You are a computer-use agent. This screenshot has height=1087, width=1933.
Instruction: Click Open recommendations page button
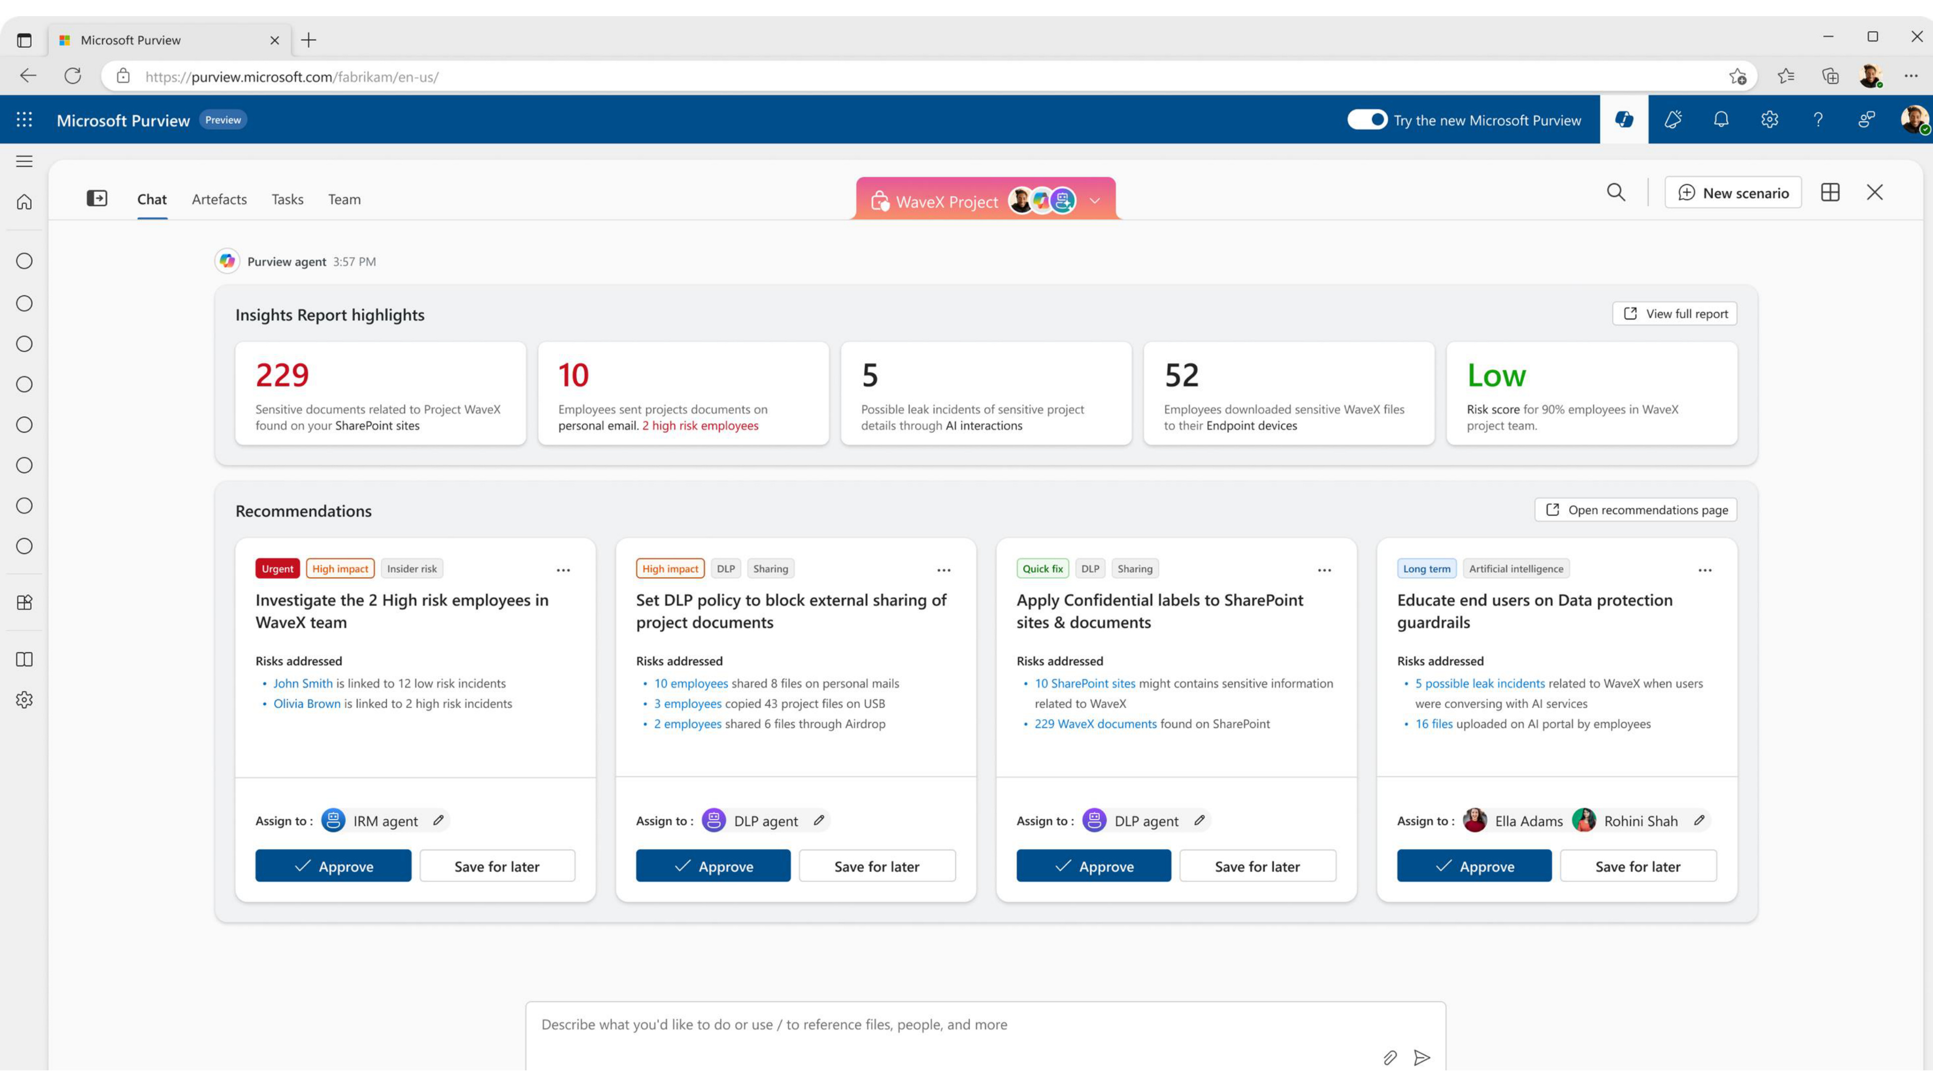click(1635, 510)
